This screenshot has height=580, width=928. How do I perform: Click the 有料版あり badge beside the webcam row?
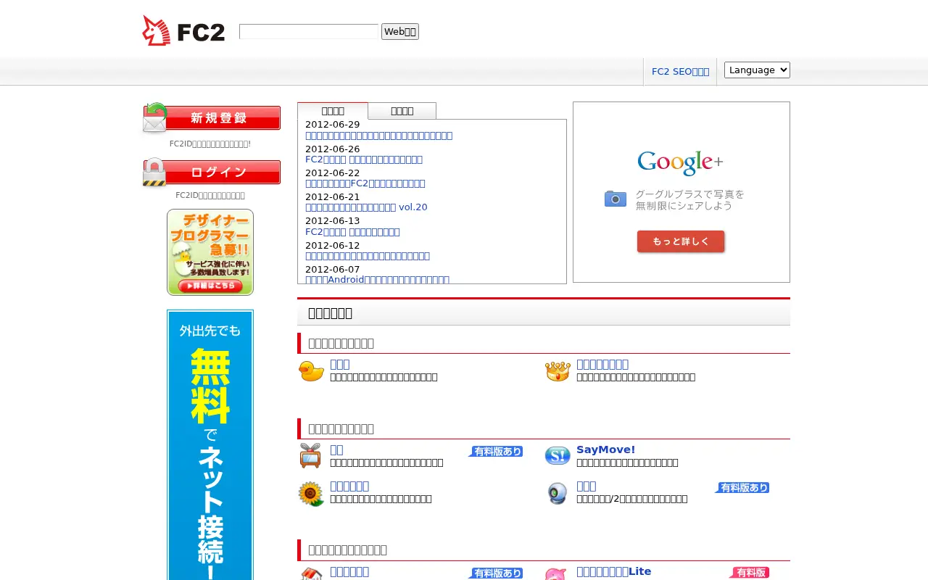click(742, 487)
